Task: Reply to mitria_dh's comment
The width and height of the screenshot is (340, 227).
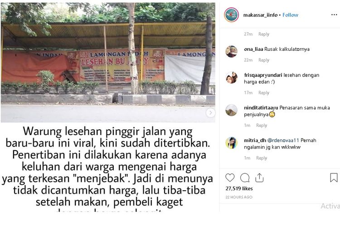Action: (x=262, y=158)
